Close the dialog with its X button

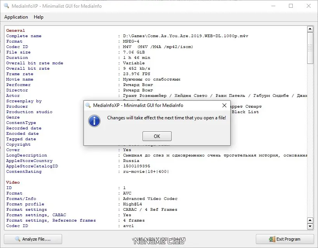(224, 105)
